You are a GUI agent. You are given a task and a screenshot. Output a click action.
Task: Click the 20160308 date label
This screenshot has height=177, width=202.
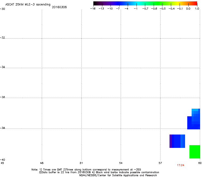coord(59,7)
